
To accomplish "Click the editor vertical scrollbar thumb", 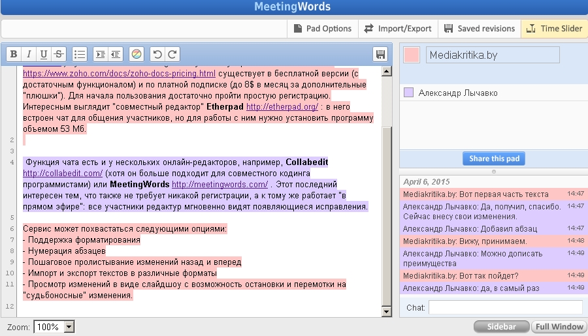I will pos(386,217).
